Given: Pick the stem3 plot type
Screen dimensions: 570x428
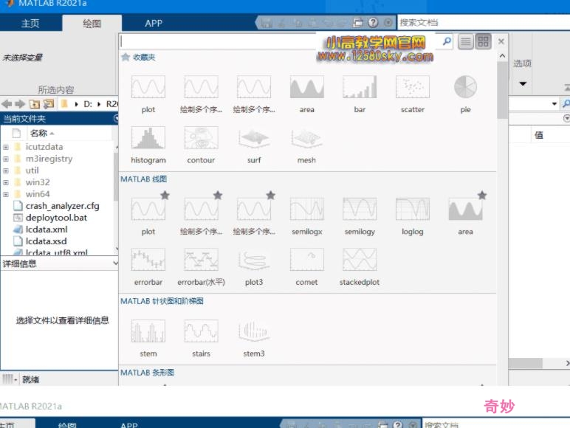Looking at the screenshot, I should (x=254, y=338).
